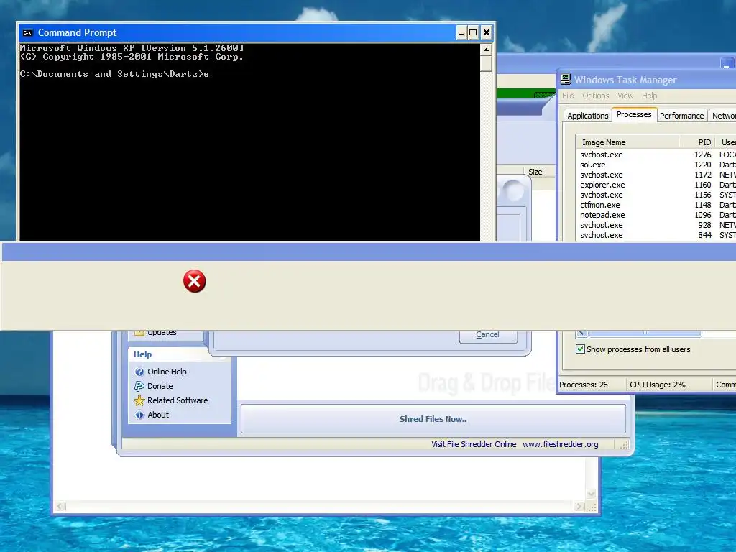This screenshot has height=552, width=736.
Task: Click left arrow of bottom window scrollbar
Action: point(60,507)
